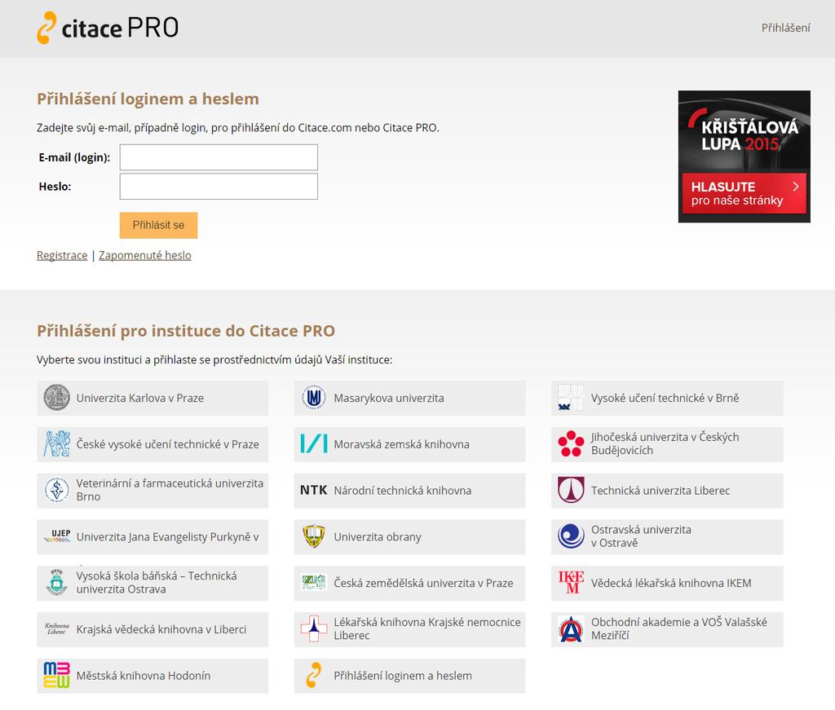Choose Technická univerzita Liberec
835x710 pixels.
[667, 491]
